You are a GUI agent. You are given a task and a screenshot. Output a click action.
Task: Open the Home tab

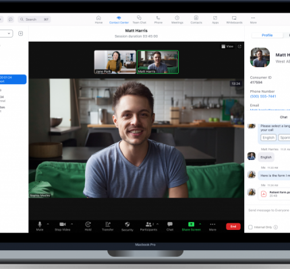[98, 20]
